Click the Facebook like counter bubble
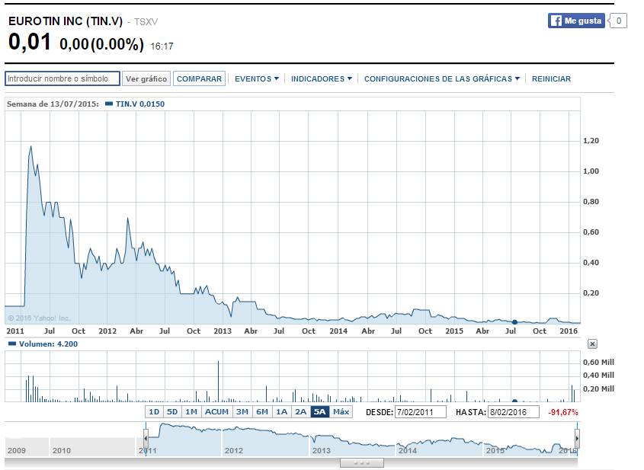Screen dimensions: 644x470 (618, 21)
